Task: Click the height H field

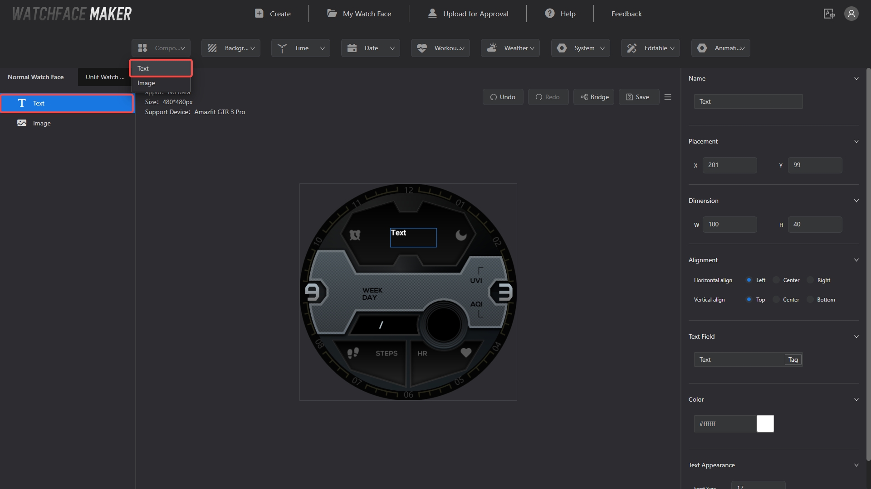Action: coord(815,224)
